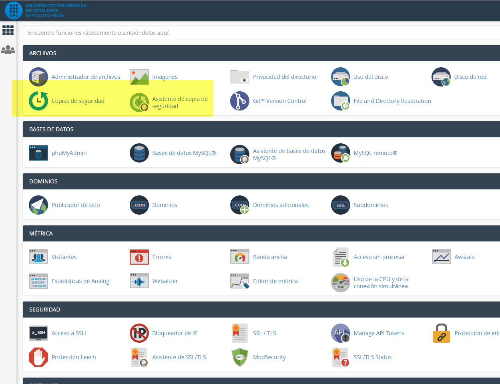This screenshot has height=384, width=500.
Task: Click the phpMyAdmin icon
Action: (x=38, y=153)
